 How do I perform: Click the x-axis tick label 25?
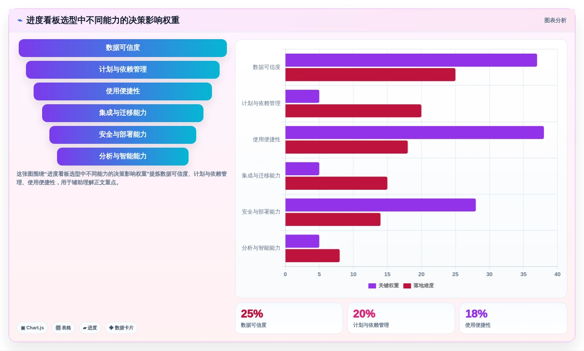(455, 274)
